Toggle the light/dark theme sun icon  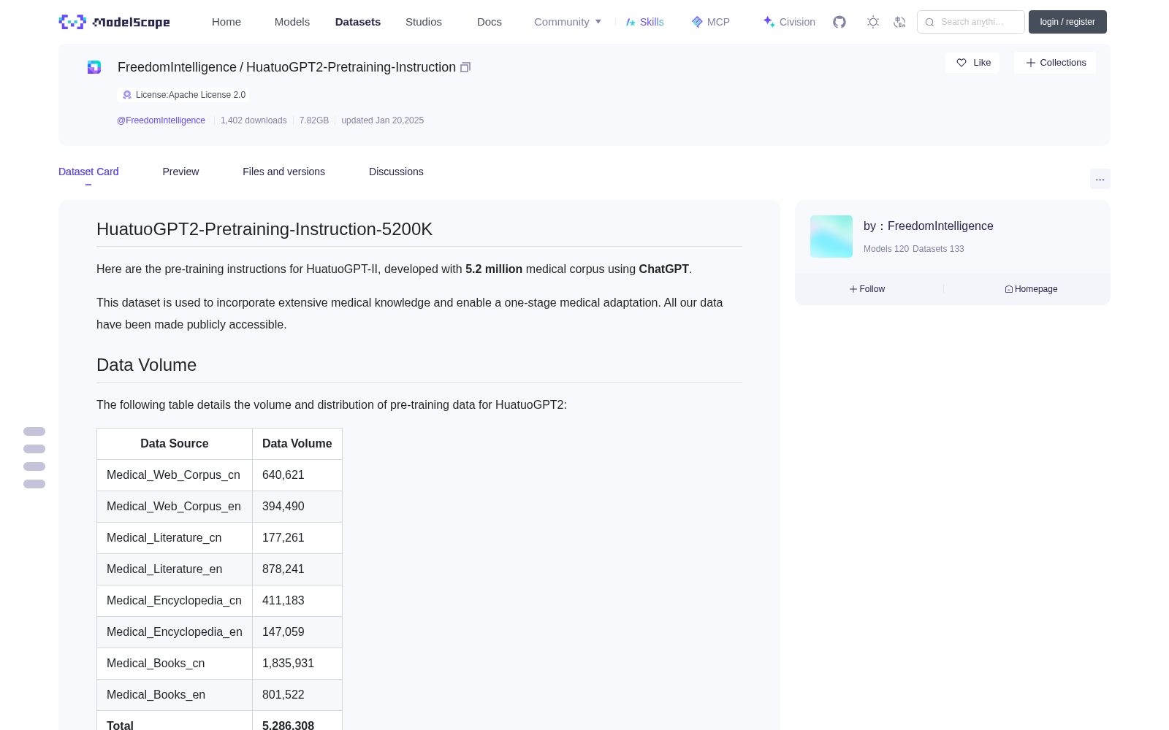click(x=873, y=22)
